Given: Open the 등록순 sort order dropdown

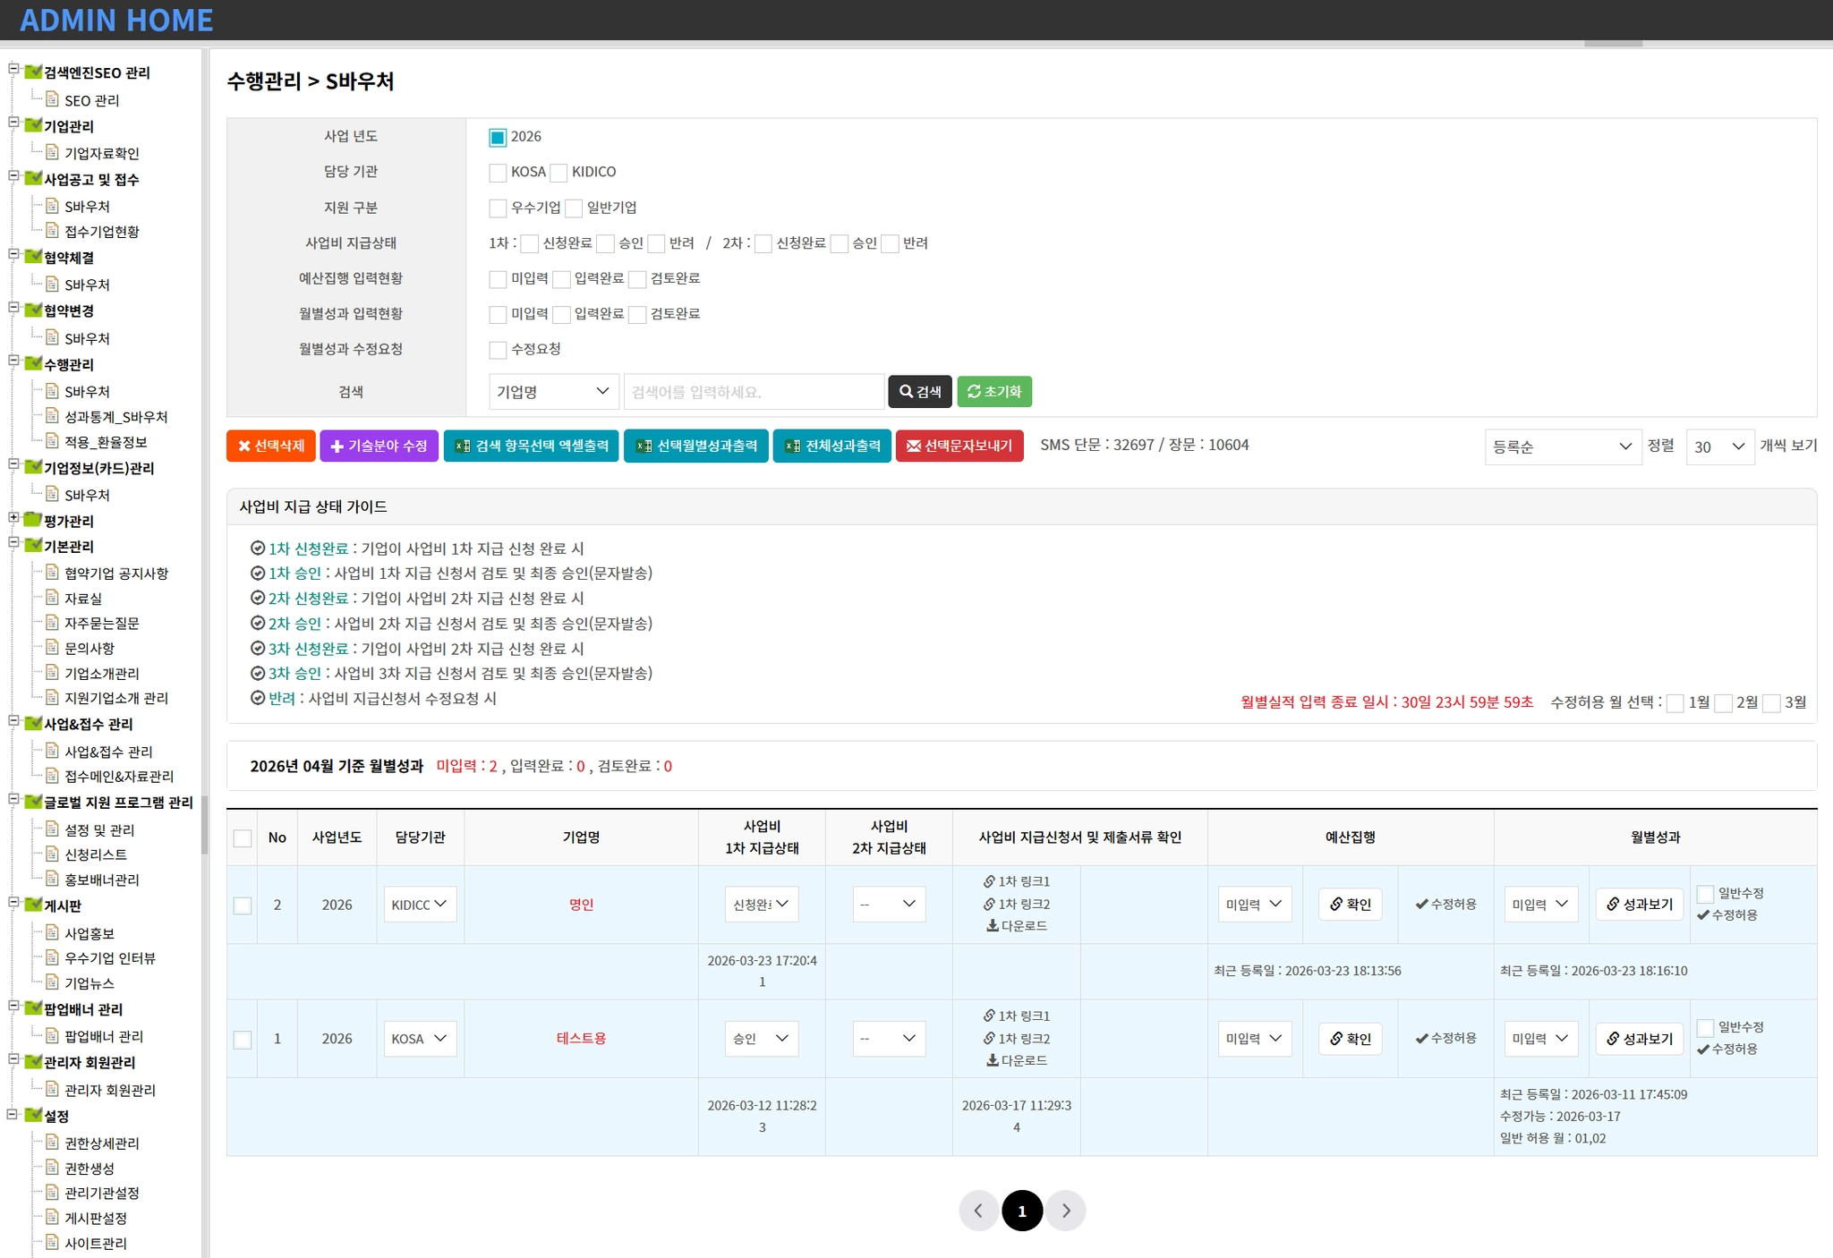Looking at the screenshot, I should pyautogui.click(x=1562, y=446).
